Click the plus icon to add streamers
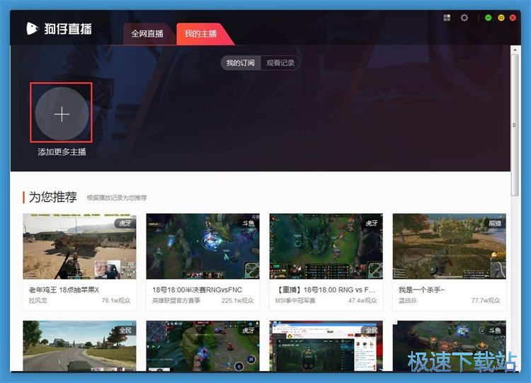Image resolution: width=531 pixels, height=383 pixels. [62, 114]
